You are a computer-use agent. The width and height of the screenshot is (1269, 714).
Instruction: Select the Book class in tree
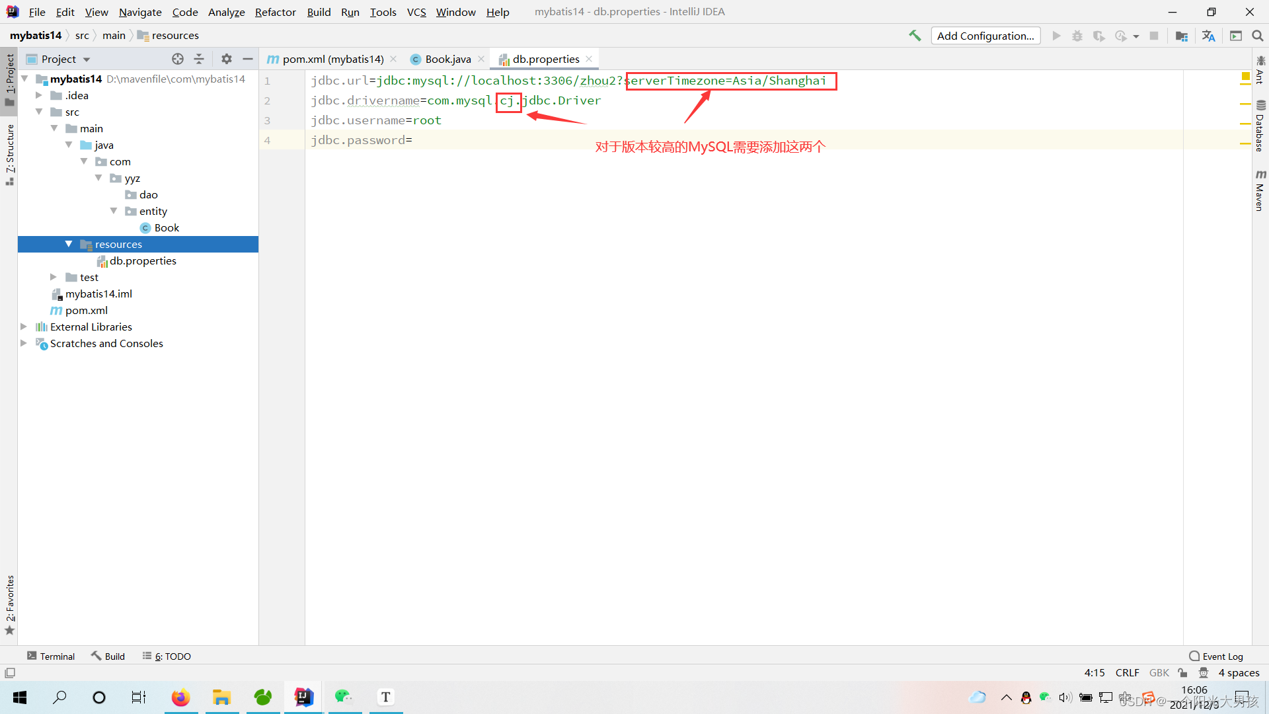(167, 227)
